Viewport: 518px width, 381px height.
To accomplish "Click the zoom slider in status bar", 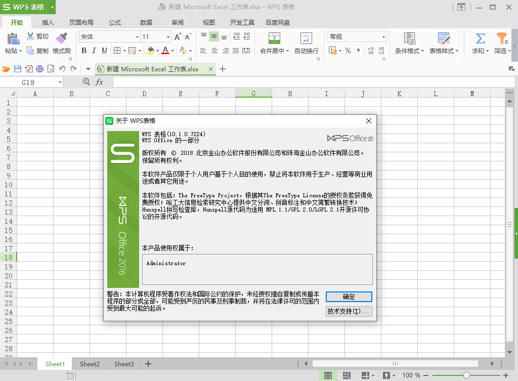I will point(466,375).
